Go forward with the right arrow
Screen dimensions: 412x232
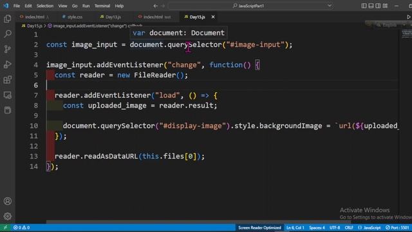[x=163, y=6]
